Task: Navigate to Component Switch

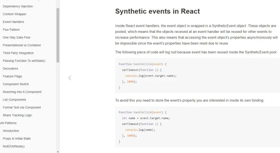Action: (16, 84)
